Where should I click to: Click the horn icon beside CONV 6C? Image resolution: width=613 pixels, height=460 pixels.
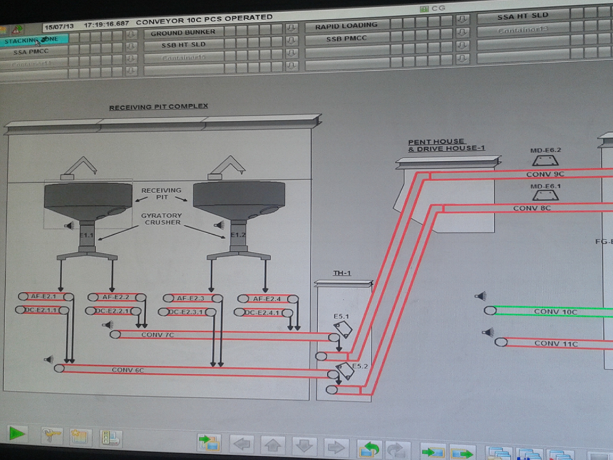click(49, 359)
